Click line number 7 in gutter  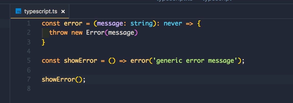click(x=28, y=79)
